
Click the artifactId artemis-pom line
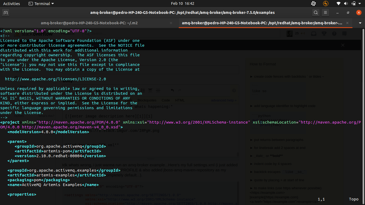click(58, 151)
